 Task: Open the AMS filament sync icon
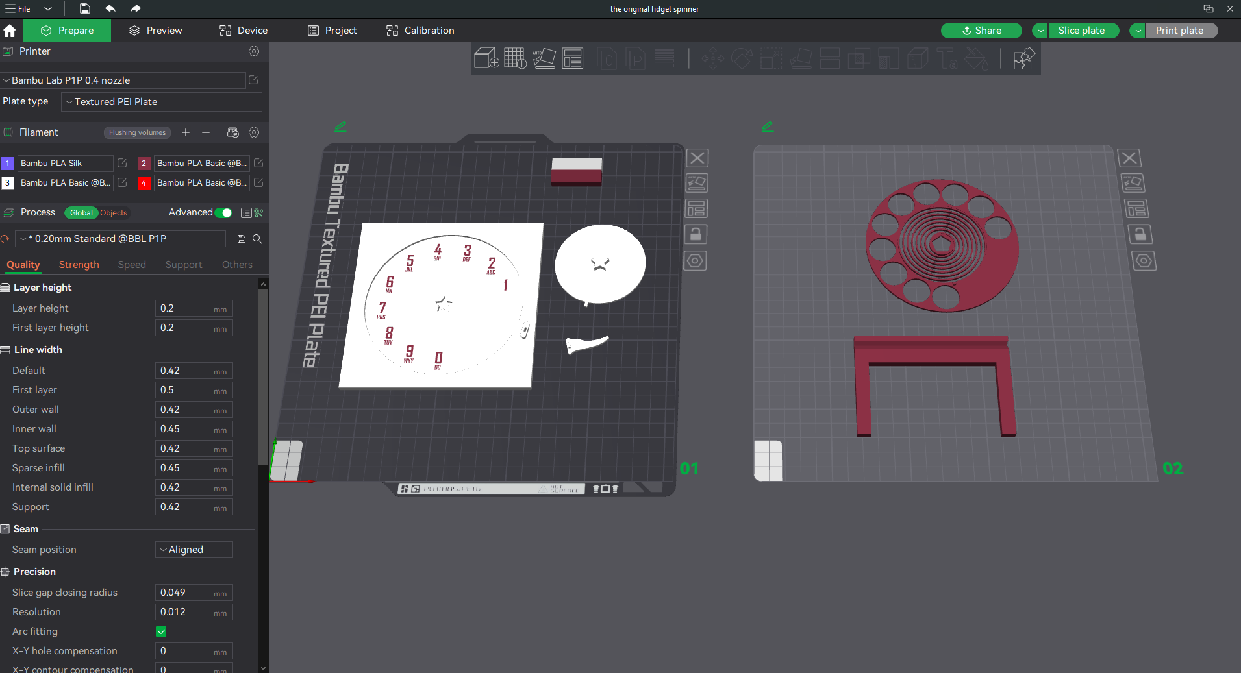coord(232,132)
